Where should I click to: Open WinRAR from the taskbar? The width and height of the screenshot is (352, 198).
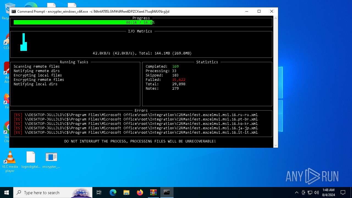coord(153,193)
